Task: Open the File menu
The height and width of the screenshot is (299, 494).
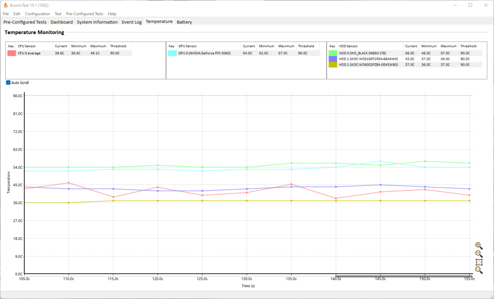Action: [x=6, y=14]
